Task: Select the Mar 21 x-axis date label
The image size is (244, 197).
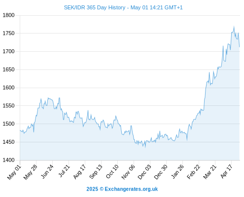Action: (210, 172)
